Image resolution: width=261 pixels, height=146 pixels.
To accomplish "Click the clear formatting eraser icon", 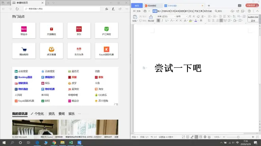I will (x=198, y=17).
